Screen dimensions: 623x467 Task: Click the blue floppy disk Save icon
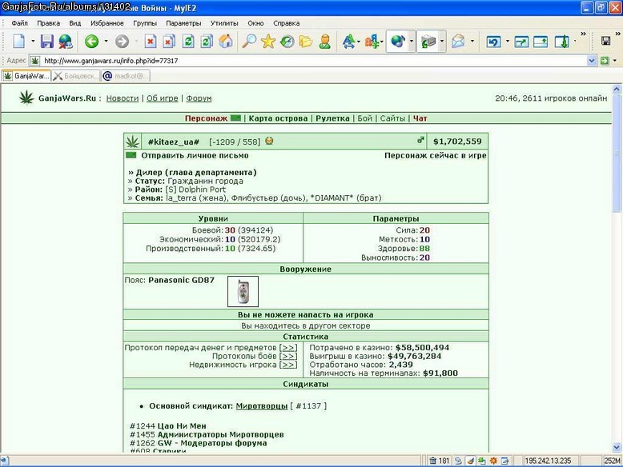coord(47,42)
